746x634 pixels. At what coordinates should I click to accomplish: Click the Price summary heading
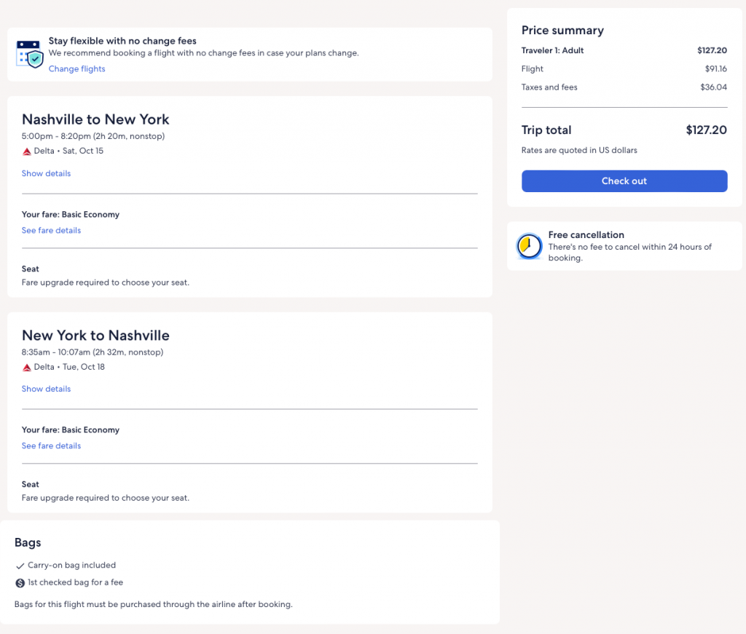[562, 31]
